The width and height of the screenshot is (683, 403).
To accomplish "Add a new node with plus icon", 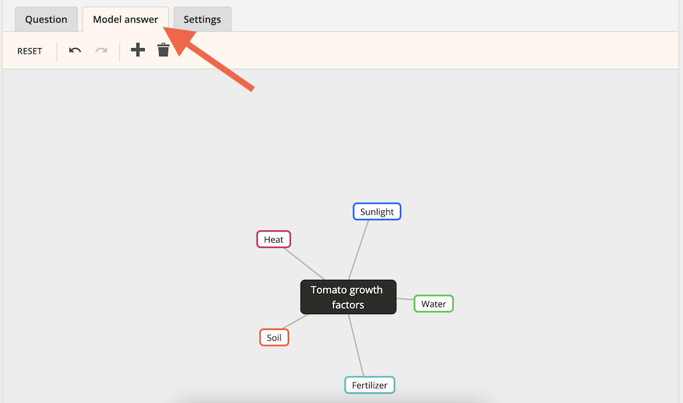I will 138,49.
